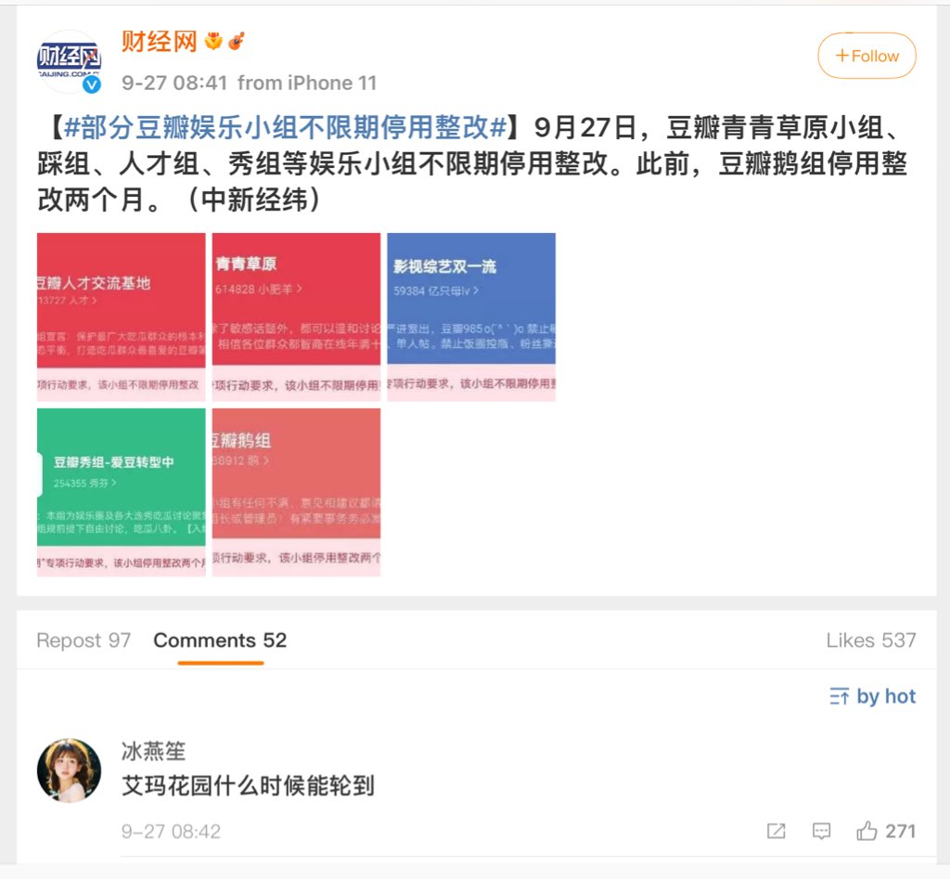The height and width of the screenshot is (879, 950).
Task: Open the 财经网 profile avatar
Action: 69,61
